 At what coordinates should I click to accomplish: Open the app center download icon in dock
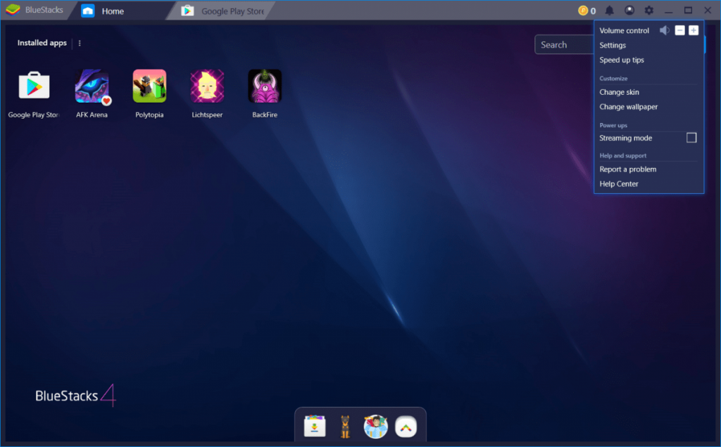tap(315, 427)
